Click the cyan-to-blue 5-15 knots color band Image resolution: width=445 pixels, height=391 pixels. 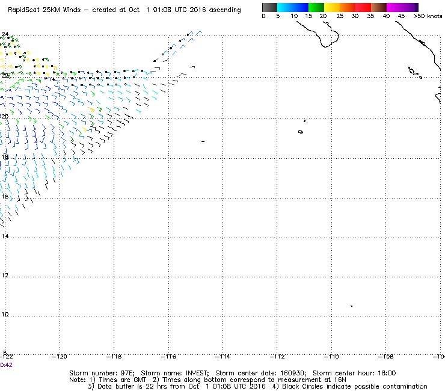pyautogui.click(x=293, y=7)
